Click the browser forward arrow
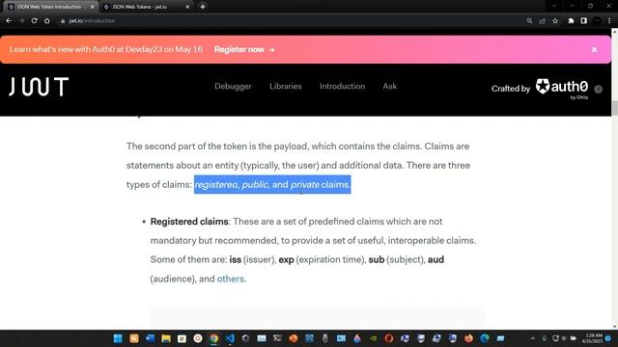 [x=21, y=21]
